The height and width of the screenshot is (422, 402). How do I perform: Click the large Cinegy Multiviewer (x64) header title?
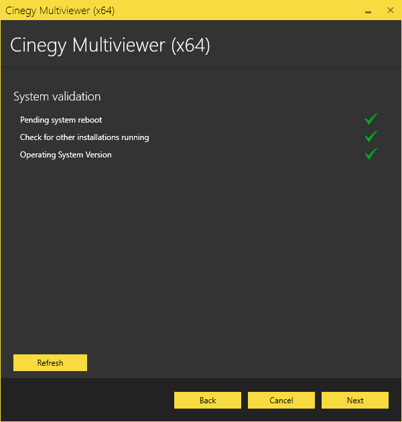[x=110, y=46]
